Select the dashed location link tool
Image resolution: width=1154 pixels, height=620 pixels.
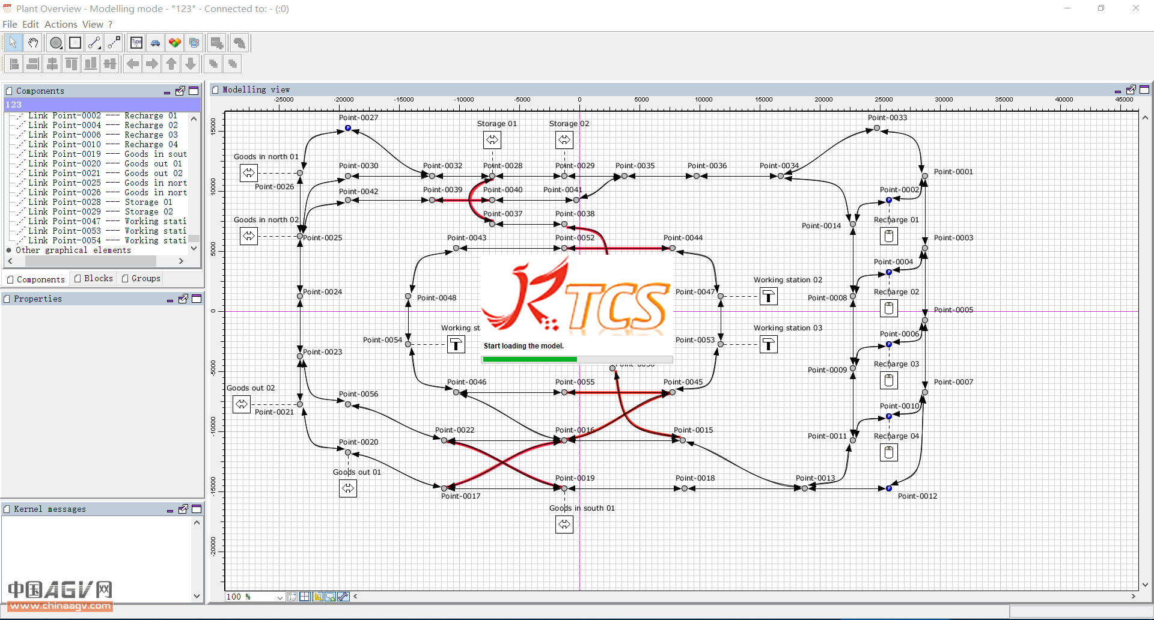point(114,43)
